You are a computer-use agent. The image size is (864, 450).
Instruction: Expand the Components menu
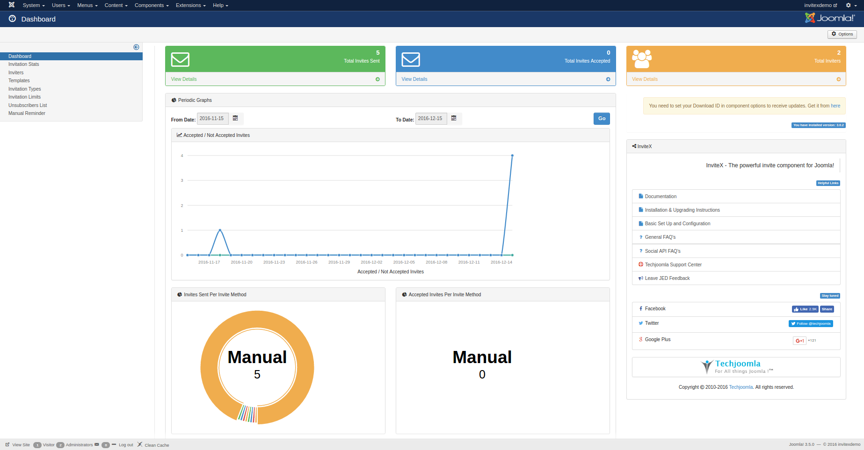point(151,5)
